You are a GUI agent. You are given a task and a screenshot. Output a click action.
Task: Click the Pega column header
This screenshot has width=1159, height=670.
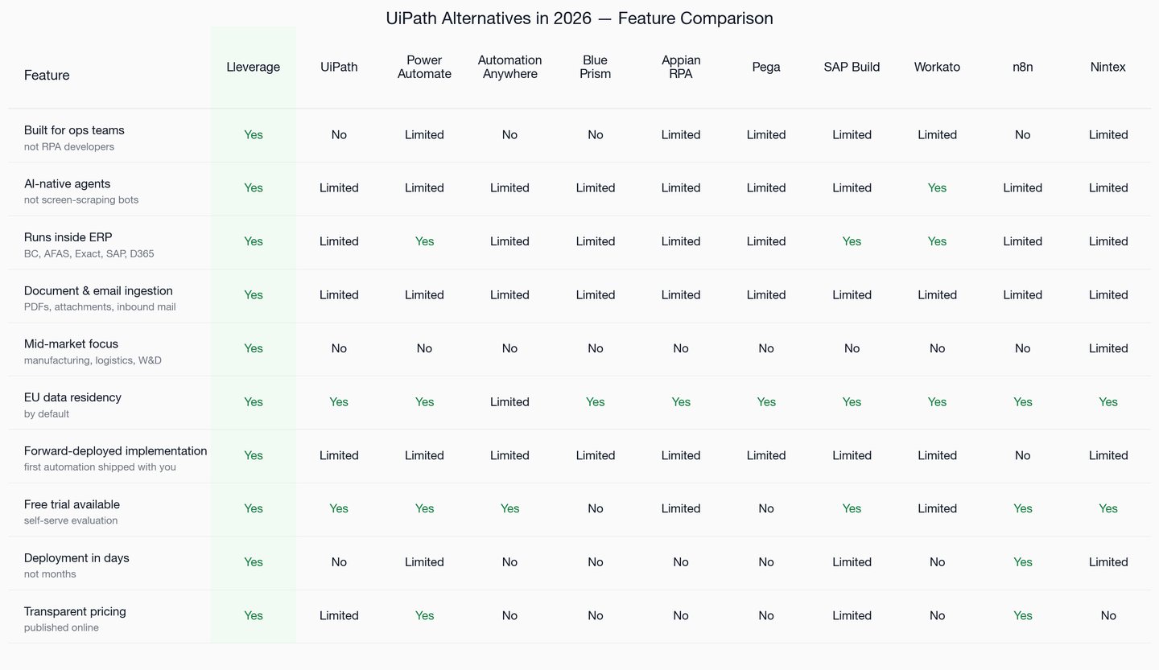tap(766, 67)
